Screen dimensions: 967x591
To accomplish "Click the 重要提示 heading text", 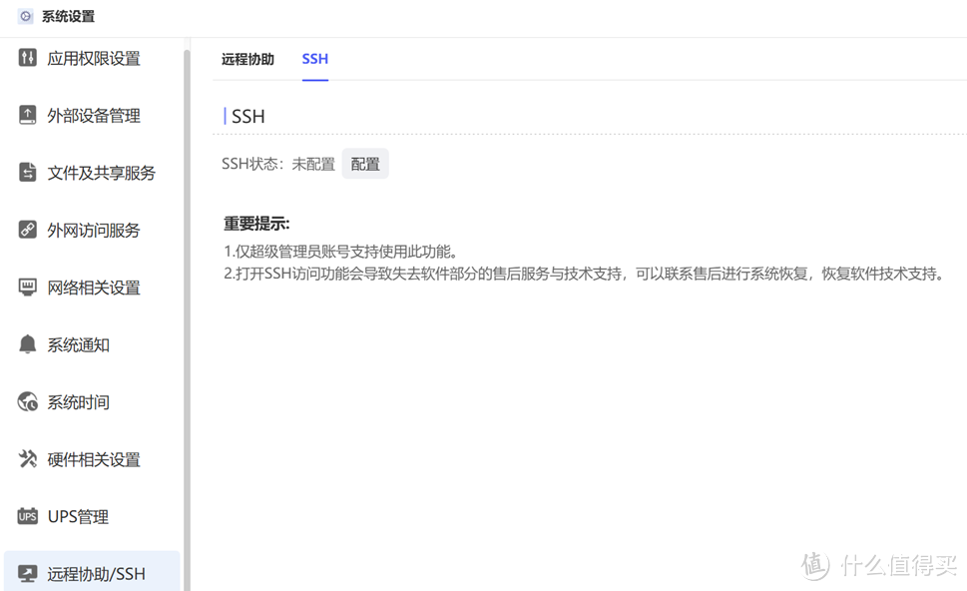I will 251,221.
